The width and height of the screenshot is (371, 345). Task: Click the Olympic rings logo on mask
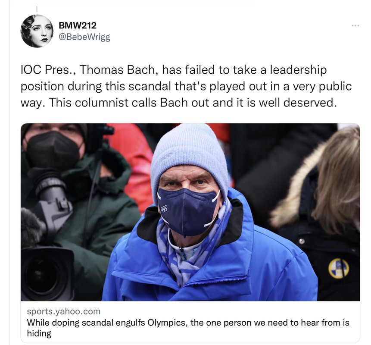[164, 208]
